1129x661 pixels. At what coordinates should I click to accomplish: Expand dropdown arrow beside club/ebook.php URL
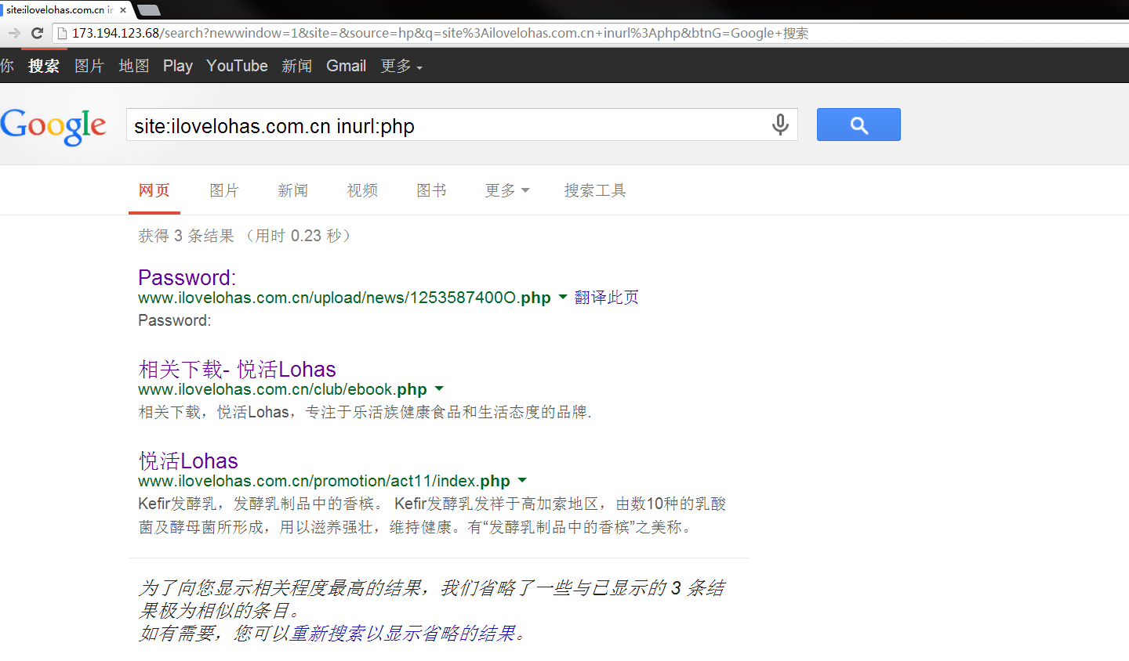pyautogui.click(x=439, y=389)
